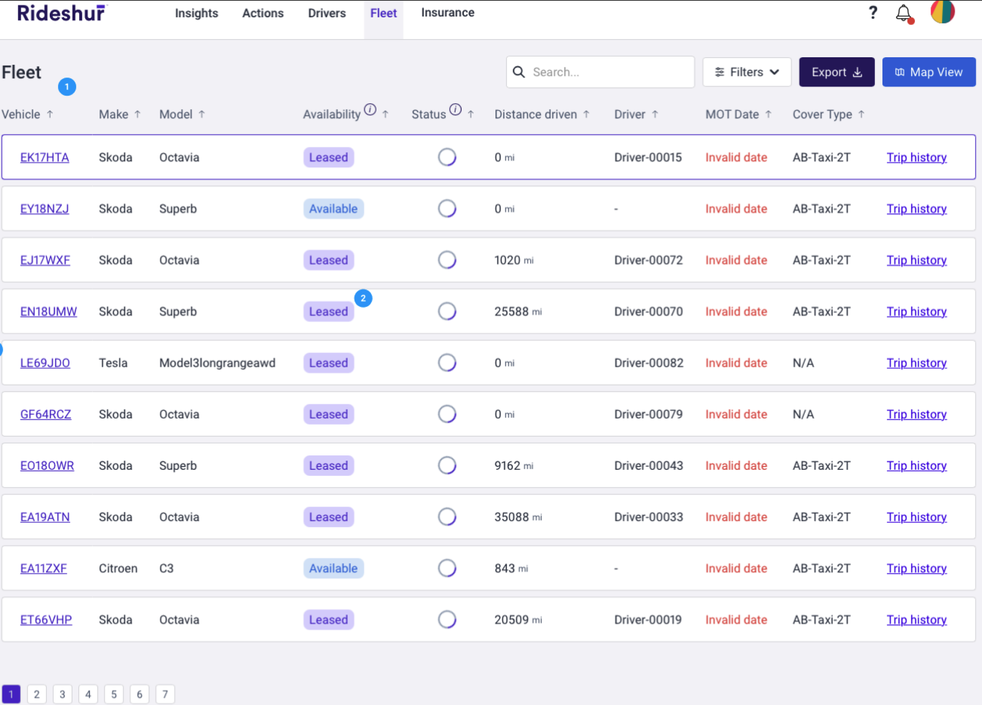The image size is (982, 705).
Task: Sort by MOT Date arrow
Action: [x=768, y=114]
